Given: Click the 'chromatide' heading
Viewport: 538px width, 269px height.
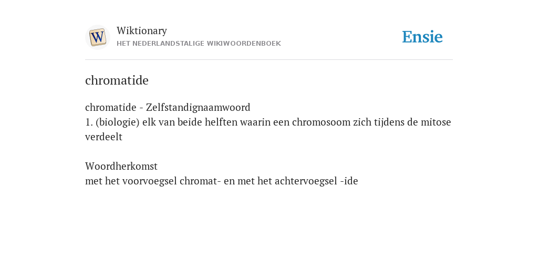Looking at the screenshot, I should [117, 80].
